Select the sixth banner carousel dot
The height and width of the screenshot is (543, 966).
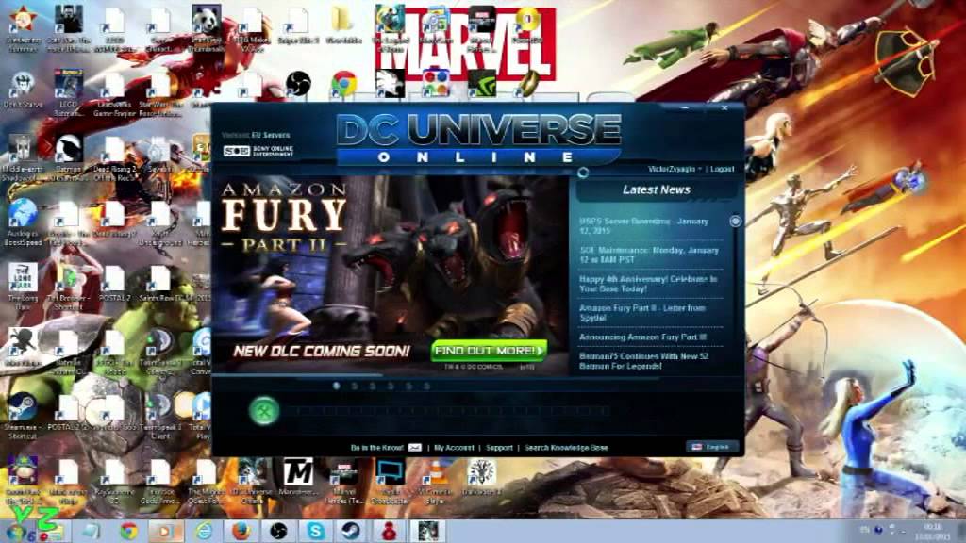[426, 386]
